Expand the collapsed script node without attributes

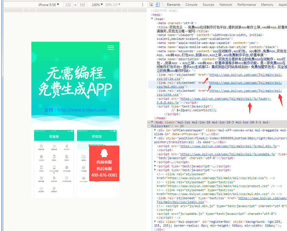[x=155, y=162]
